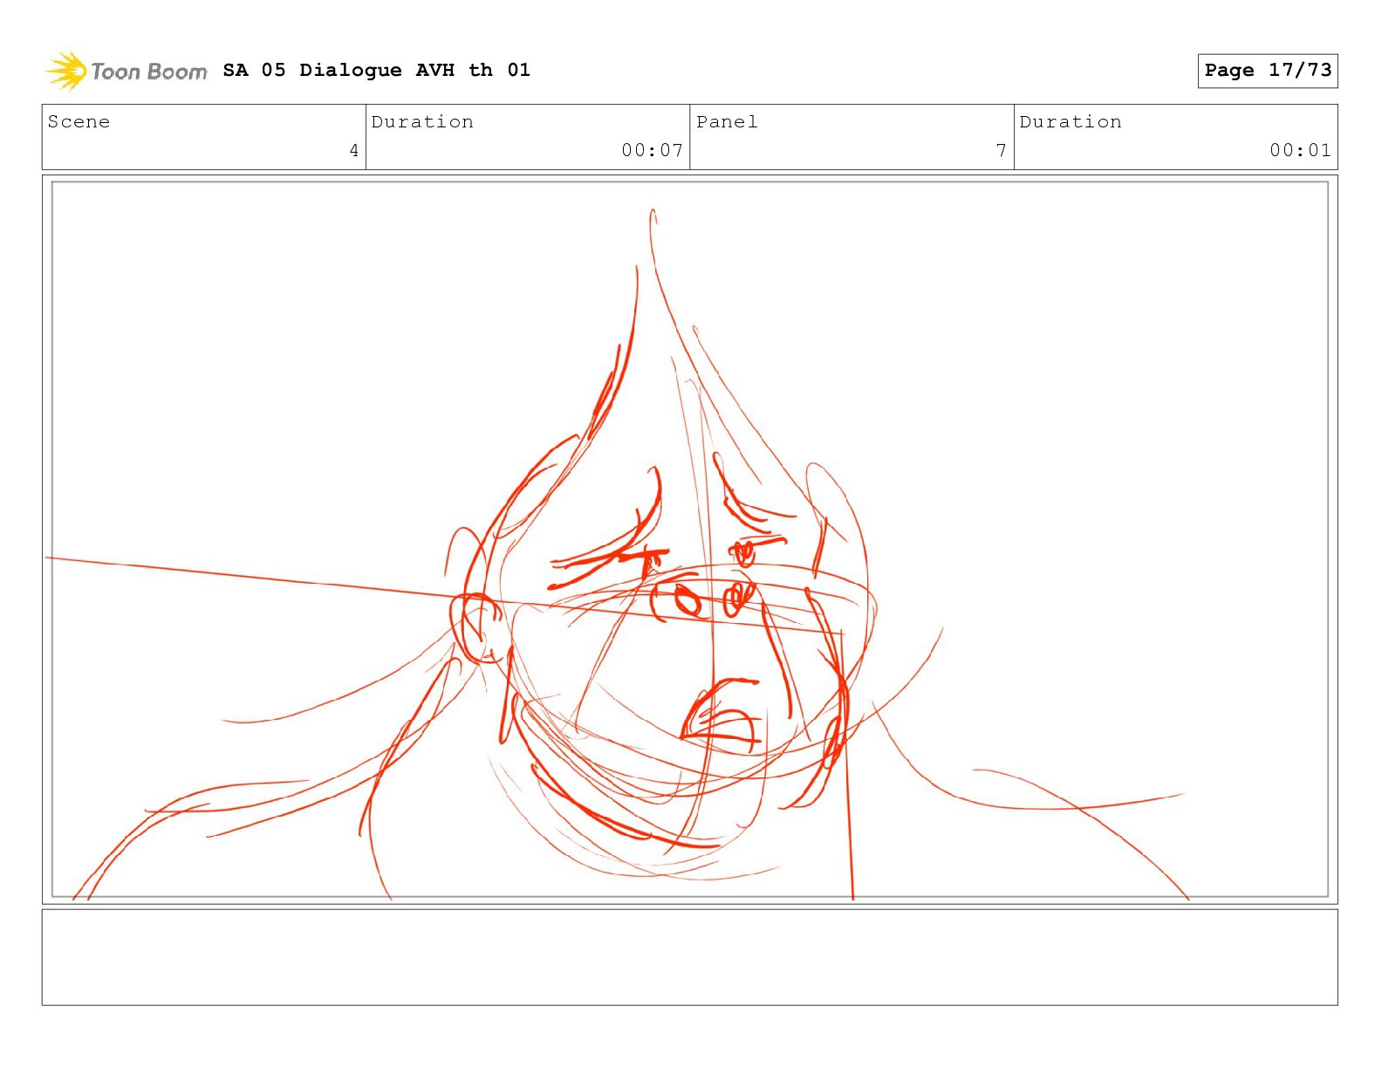Click the storyboard panel sketch of the face
The image size is (1382, 1068).
(x=689, y=539)
